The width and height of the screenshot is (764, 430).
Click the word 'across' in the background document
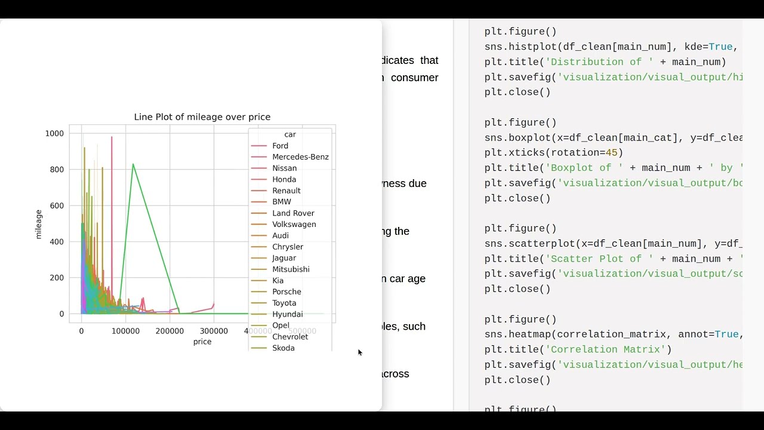[x=395, y=374]
